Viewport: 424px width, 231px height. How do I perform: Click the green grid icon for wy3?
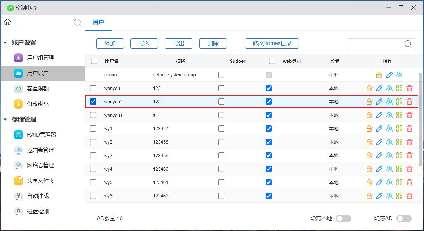pyautogui.click(x=399, y=156)
